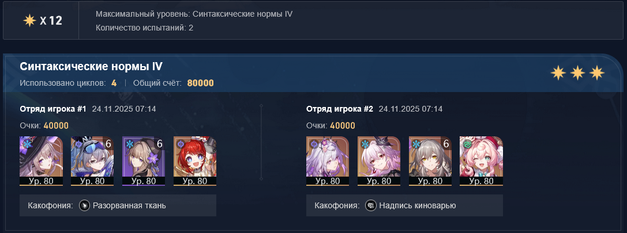Screen dimensions: 627x233
Task: Select the first character portrait in squad 2
Action: pos(328,161)
